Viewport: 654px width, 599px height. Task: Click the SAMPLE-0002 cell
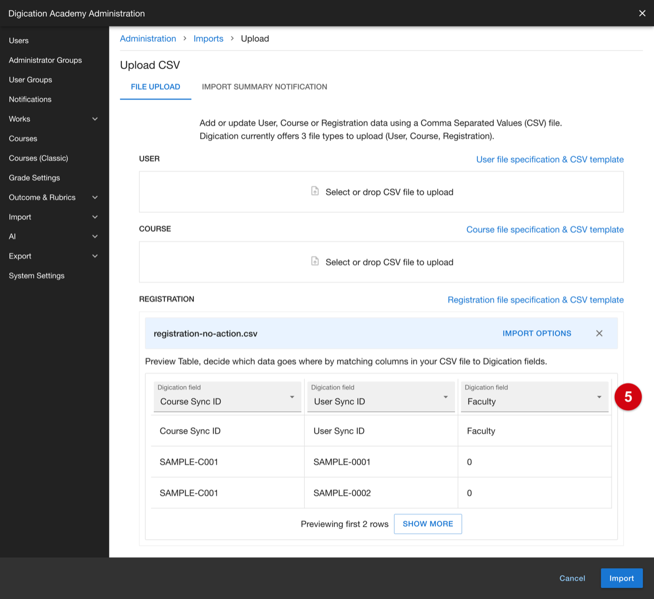click(x=381, y=493)
